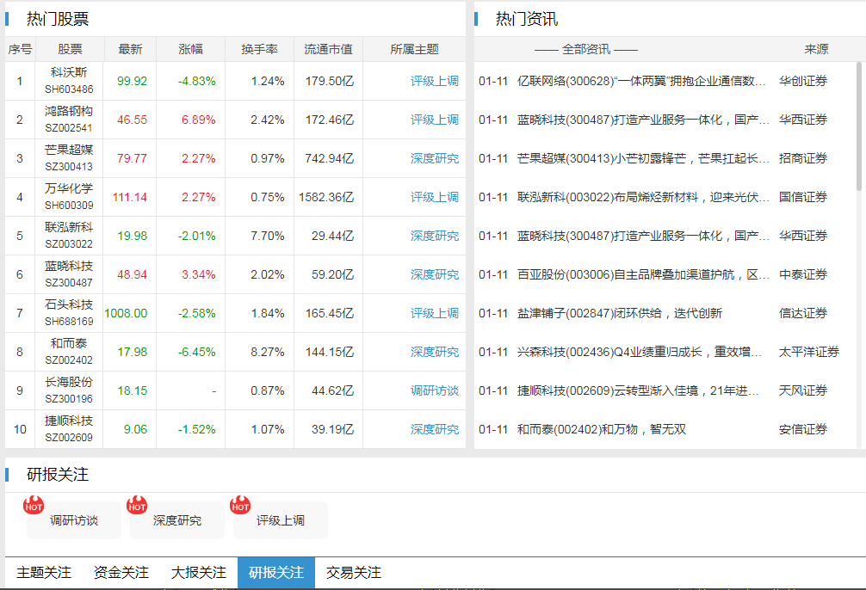
Task: Open stock 万华化学 SH600309
Action: (x=69, y=196)
